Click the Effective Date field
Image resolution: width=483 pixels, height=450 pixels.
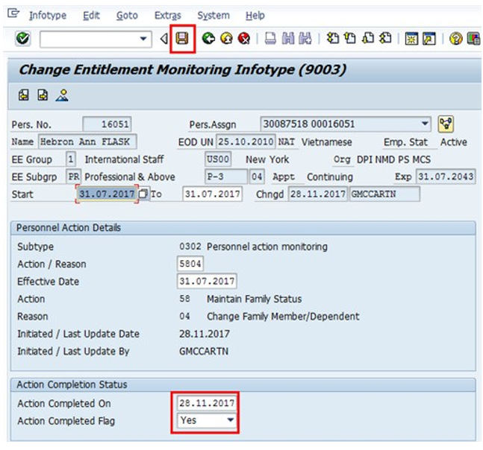click(207, 281)
